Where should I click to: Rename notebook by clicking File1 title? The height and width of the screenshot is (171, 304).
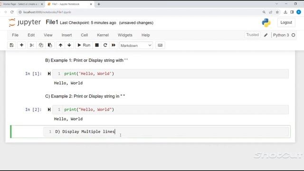coord(52,22)
